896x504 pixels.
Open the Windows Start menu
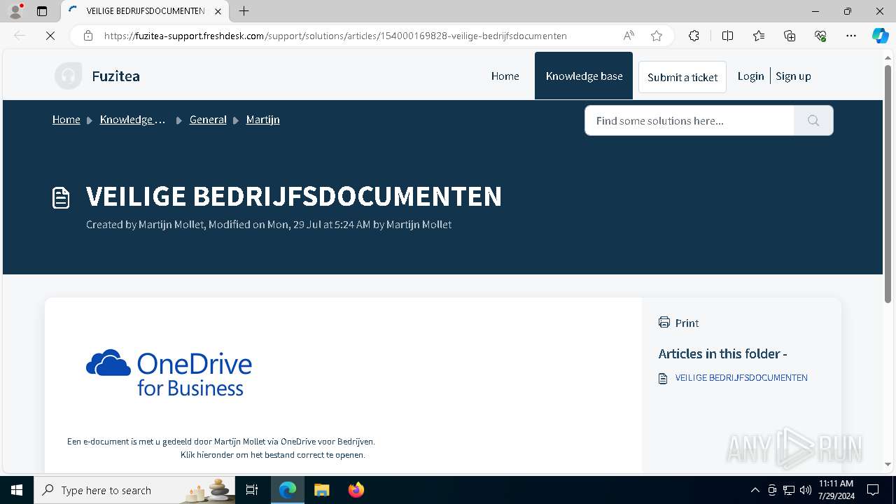pos(17,490)
